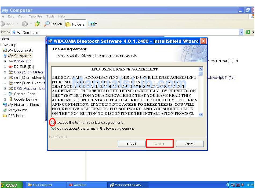
Task: Open the Back history dropdown arrow
Action: pyautogui.click(x=17, y=24)
